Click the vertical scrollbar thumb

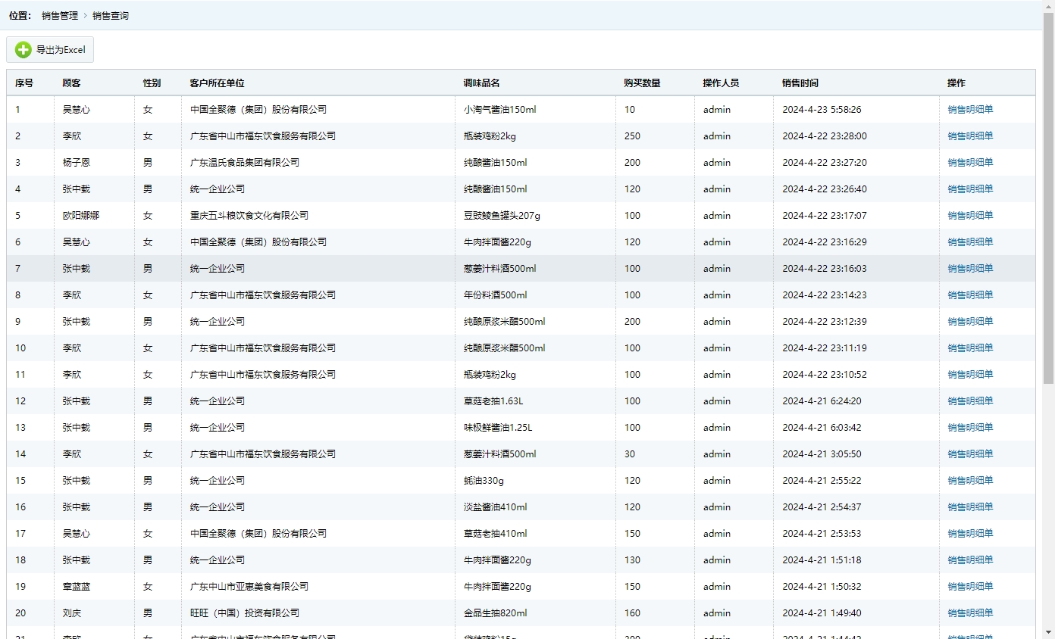click(1048, 197)
